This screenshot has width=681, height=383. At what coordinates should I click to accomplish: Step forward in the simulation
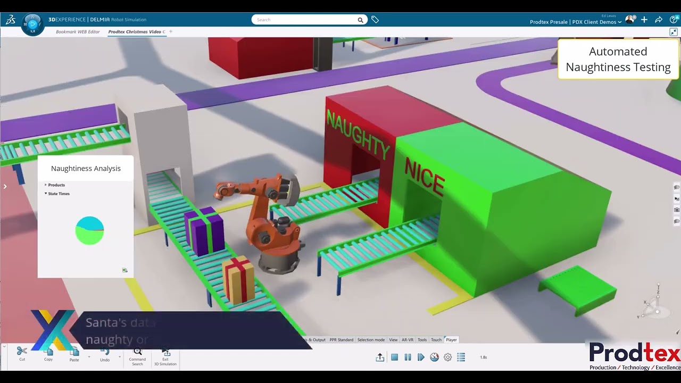[421, 357]
